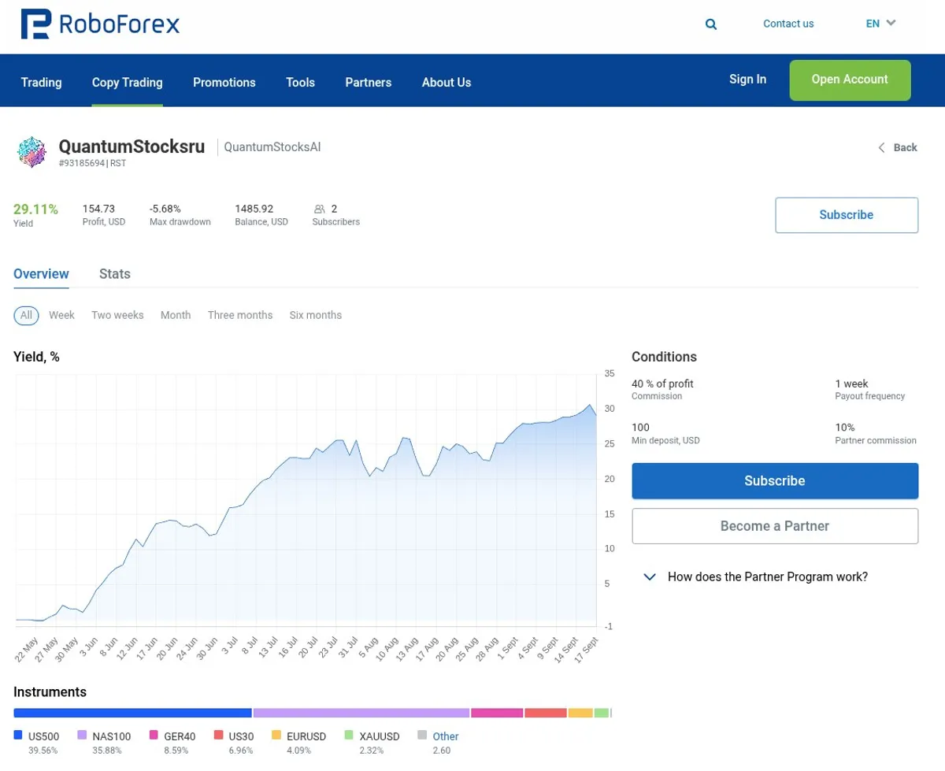Open the Trading menu
Viewport: 945px width, 771px height.
41,82
